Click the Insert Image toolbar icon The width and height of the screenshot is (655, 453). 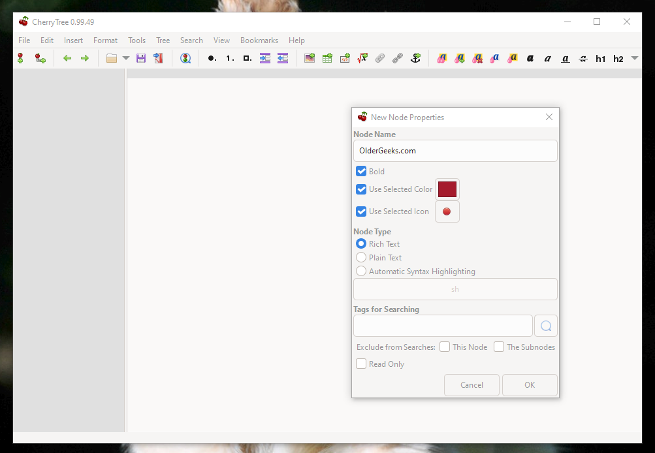[x=310, y=59]
